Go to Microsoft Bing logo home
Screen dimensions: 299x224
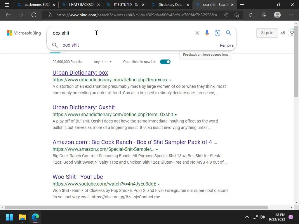point(24,33)
